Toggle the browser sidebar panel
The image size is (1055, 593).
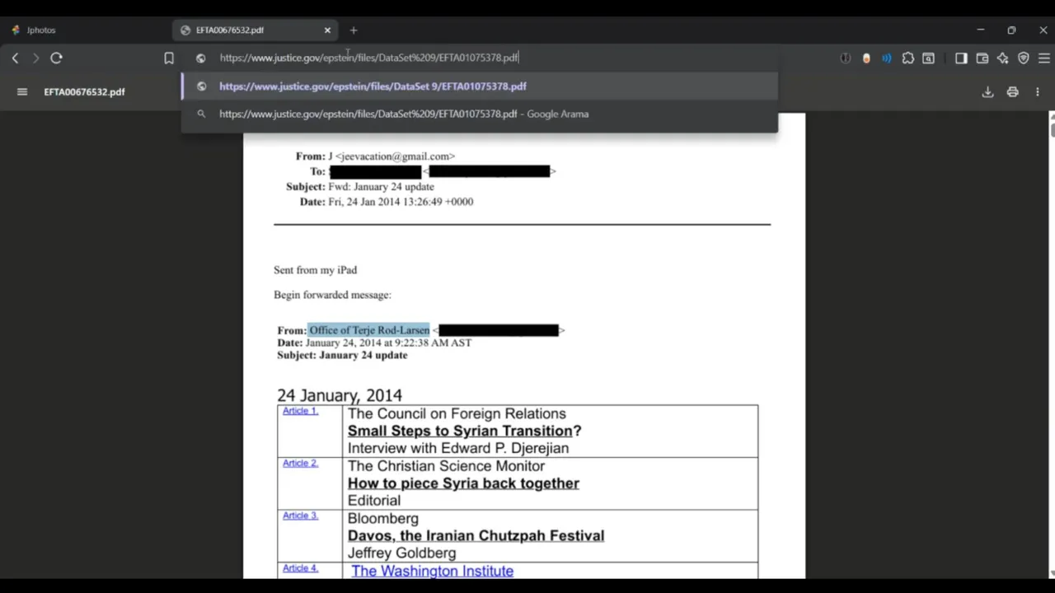point(961,58)
